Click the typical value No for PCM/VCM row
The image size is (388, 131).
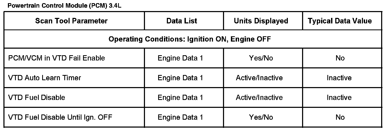(340, 58)
